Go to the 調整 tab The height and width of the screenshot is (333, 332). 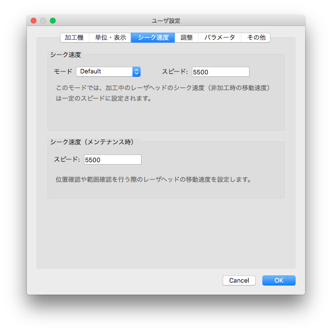187,37
